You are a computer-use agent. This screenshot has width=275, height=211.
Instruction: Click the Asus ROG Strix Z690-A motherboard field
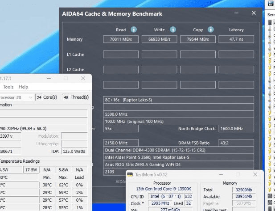coord(178,165)
